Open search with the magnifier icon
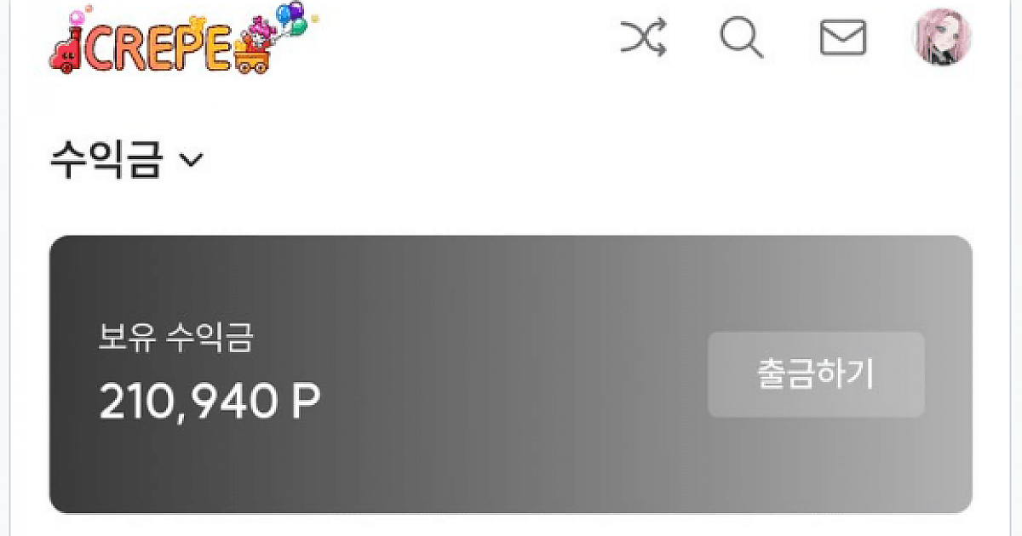Image resolution: width=1022 pixels, height=536 pixels. 742,38
